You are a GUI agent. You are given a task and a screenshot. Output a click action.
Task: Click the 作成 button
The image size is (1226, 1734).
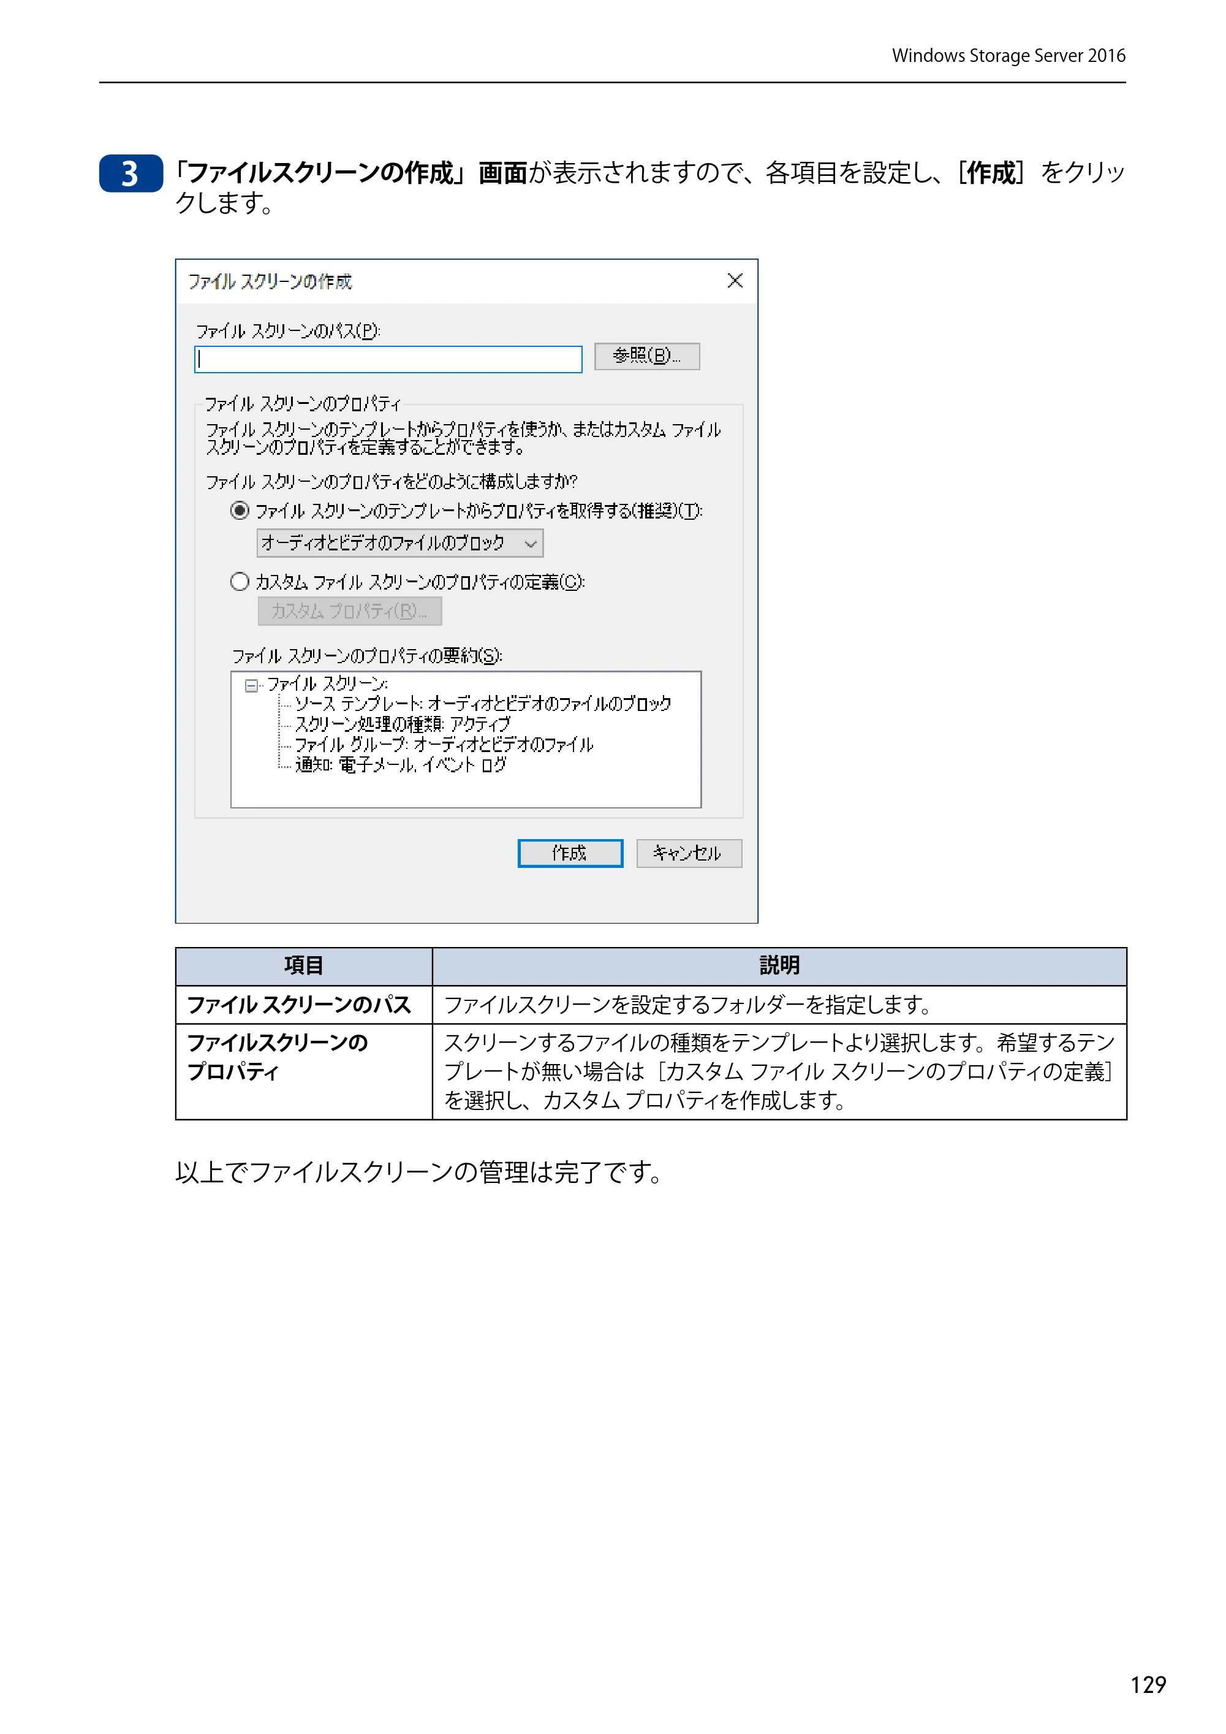tap(570, 853)
